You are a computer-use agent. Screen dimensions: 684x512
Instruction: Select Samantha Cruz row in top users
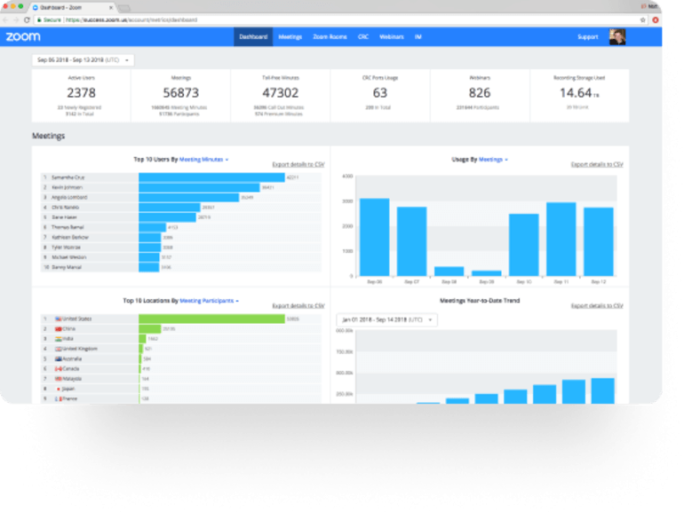point(181,177)
